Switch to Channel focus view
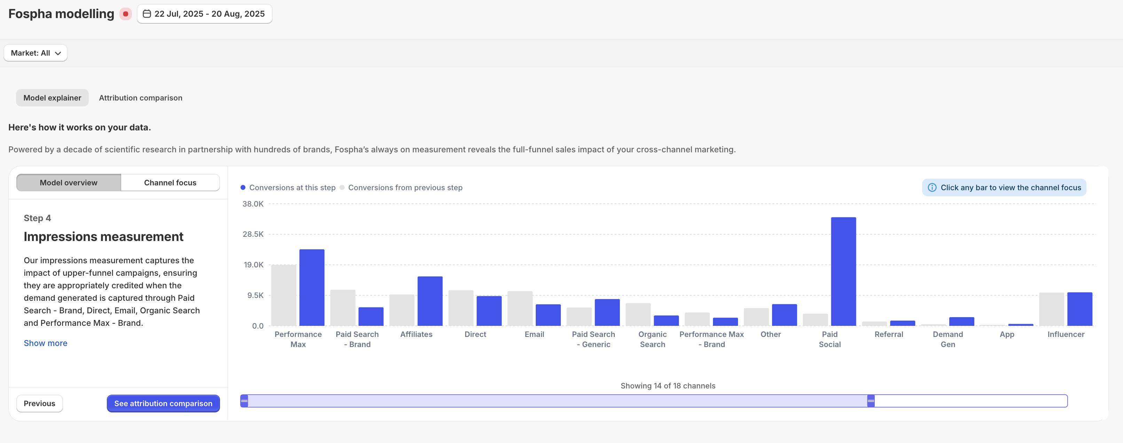This screenshot has width=1123, height=443. [170, 183]
